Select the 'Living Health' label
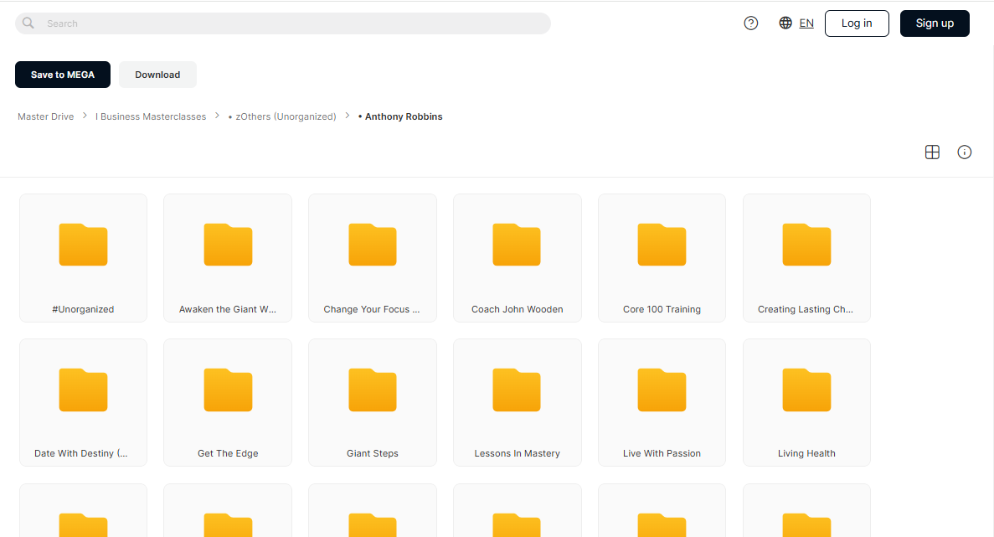The width and height of the screenshot is (994, 537). click(x=806, y=453)
